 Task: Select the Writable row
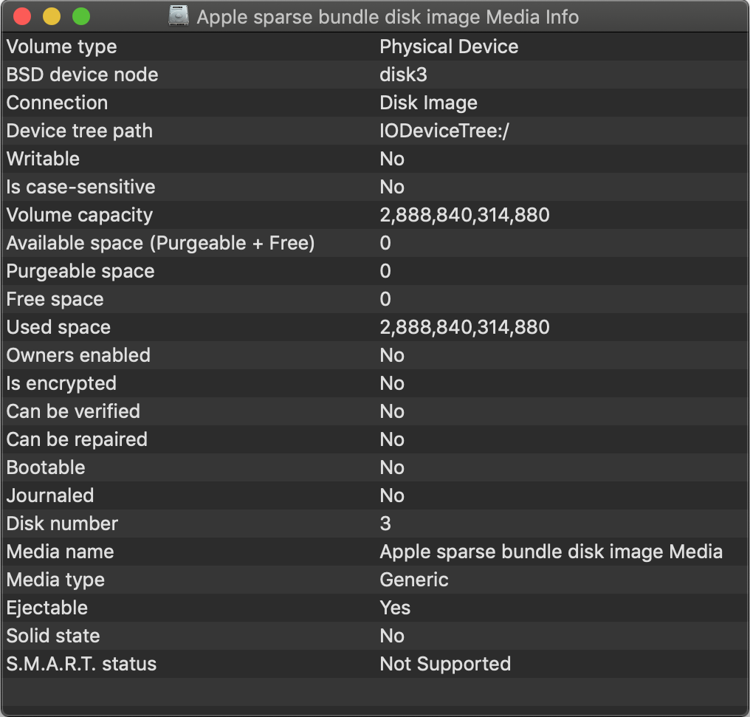coord(43,159)
